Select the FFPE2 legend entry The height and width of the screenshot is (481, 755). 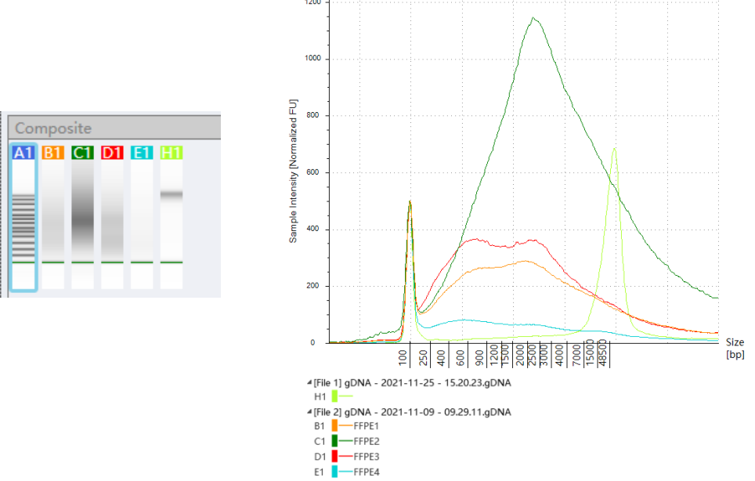367,442
